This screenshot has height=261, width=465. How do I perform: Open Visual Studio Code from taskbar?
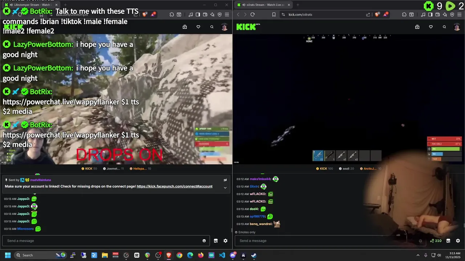pos(222,255)
